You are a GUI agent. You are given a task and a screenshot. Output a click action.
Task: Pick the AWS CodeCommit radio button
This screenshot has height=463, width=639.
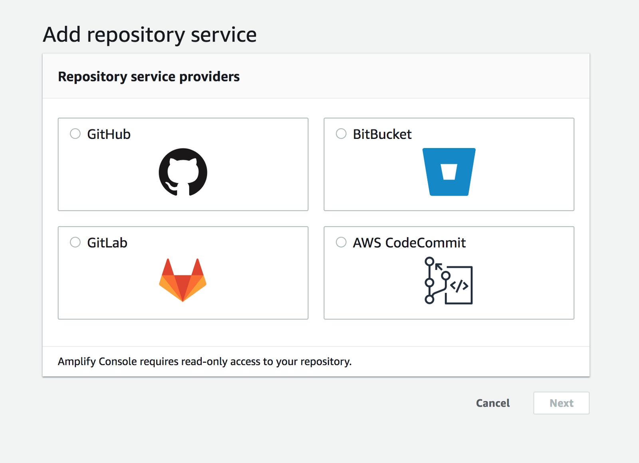[x=341, y=242]
